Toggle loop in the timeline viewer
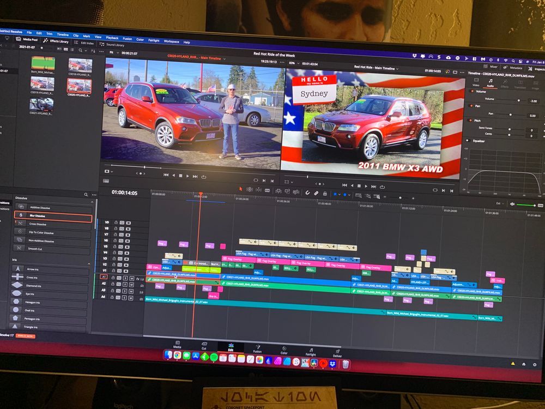The height and width of the screenshot is (409, 545). coord(383,187)
